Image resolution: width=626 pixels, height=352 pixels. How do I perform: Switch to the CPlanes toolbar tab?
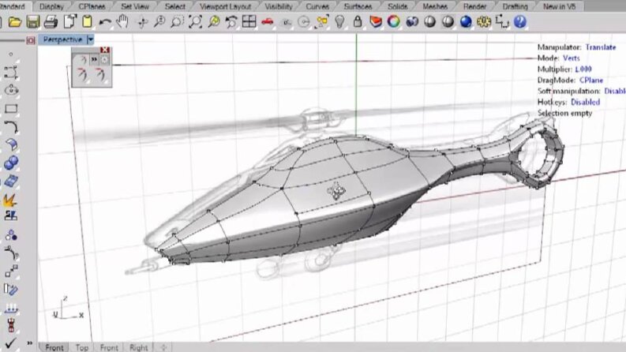(x=92, y=6)
